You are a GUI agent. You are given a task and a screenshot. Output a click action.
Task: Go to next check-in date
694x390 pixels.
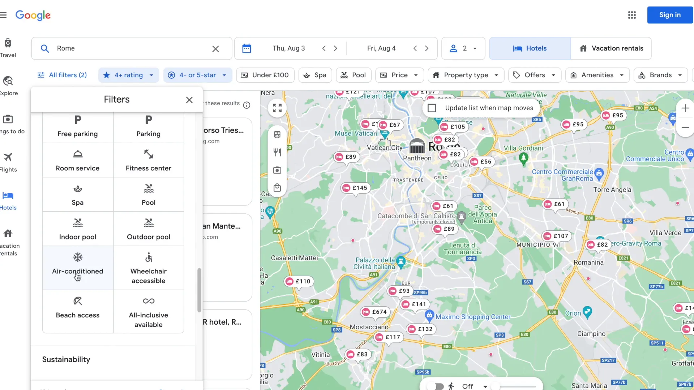335,48
